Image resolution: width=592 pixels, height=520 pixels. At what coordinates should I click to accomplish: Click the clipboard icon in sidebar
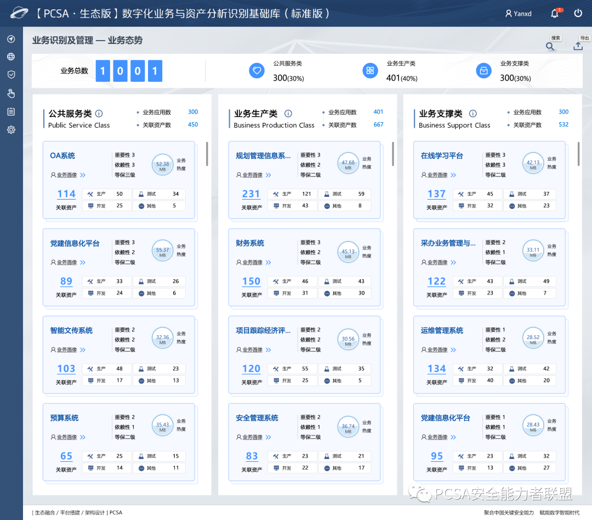(x=11, y=111)
